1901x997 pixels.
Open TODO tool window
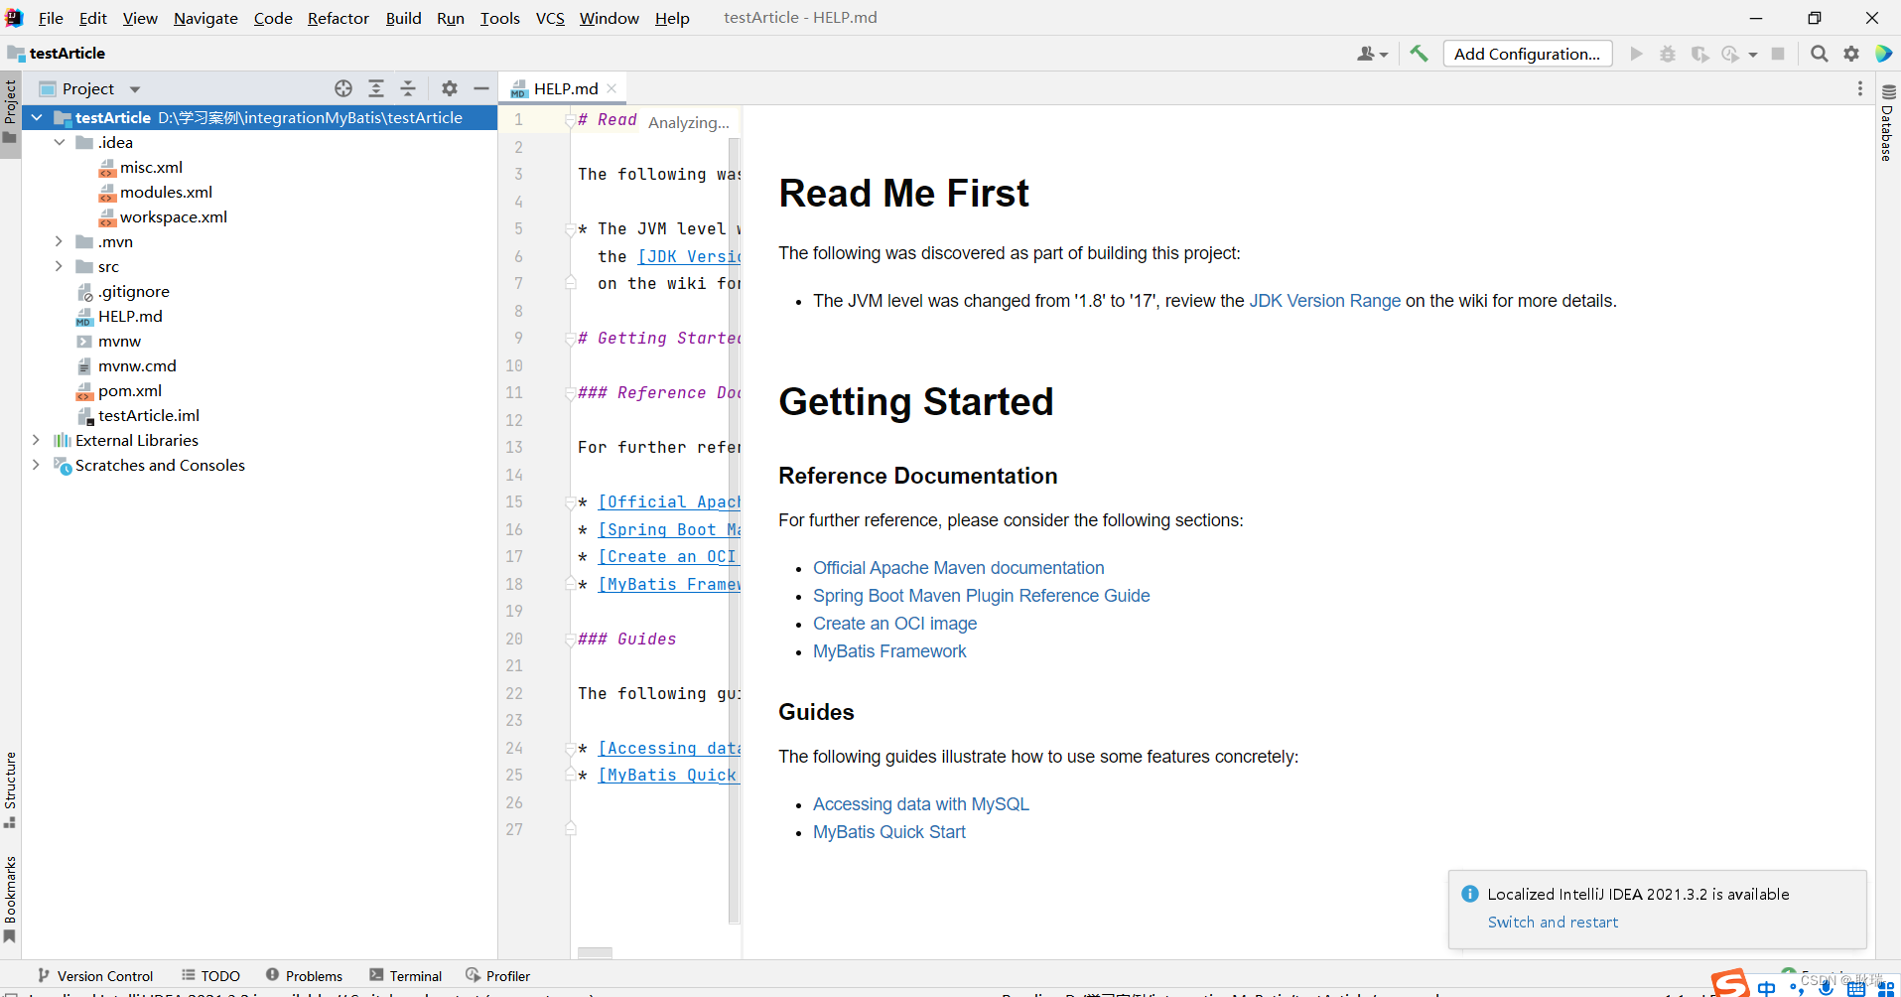tap(210, 976)
